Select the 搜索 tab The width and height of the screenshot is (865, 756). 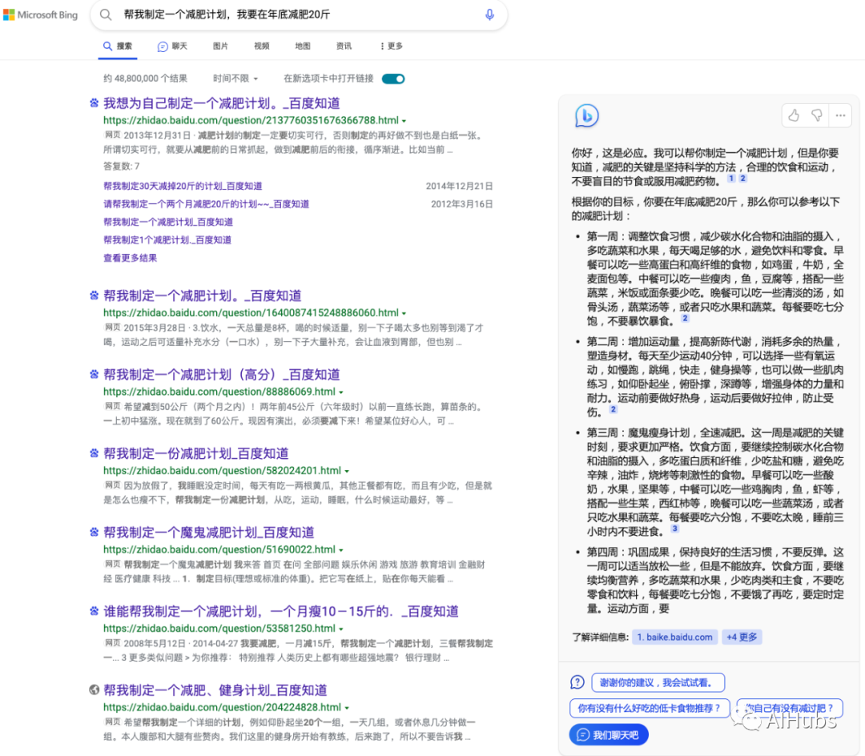[118, 46]
